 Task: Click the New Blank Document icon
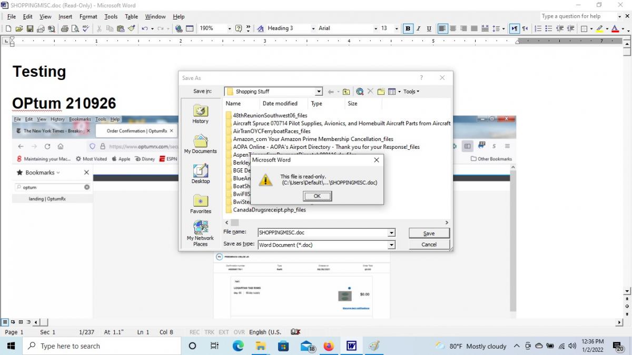tap(8, 28)
